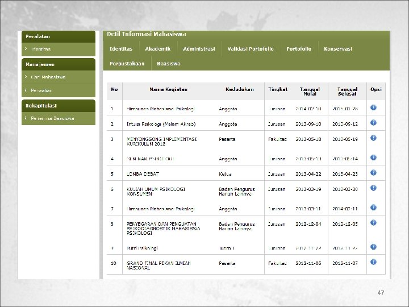
Task: Select PENYEGARAN DAN PENGUATAN PSIKODIAGNOSTIK cell
Action: point(163,229)
